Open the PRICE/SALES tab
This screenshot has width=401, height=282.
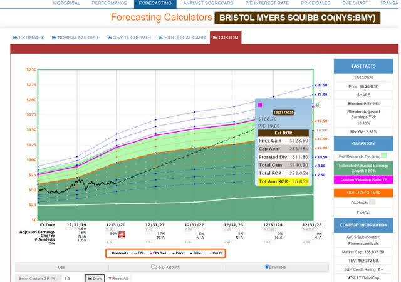(x=316, y=3)
